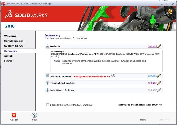Click the pencil icon in Download Options row
Screen dimensions: 177x125
[x=159, y=76]
